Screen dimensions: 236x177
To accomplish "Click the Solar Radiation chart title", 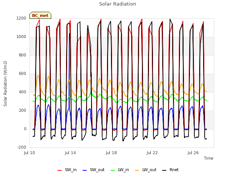I will 118,4.
